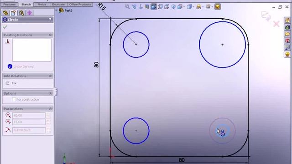Viewport: 292px width, 164px height.
Task: Click the Y center coordinate field 15.00
Action: 29,122
